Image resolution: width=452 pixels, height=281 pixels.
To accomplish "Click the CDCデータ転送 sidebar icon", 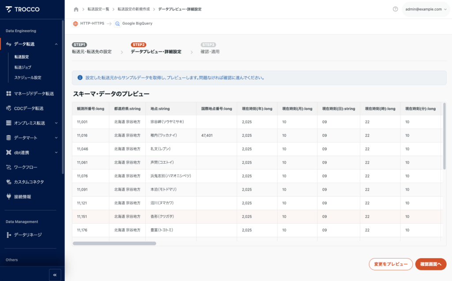I will 9,108.
